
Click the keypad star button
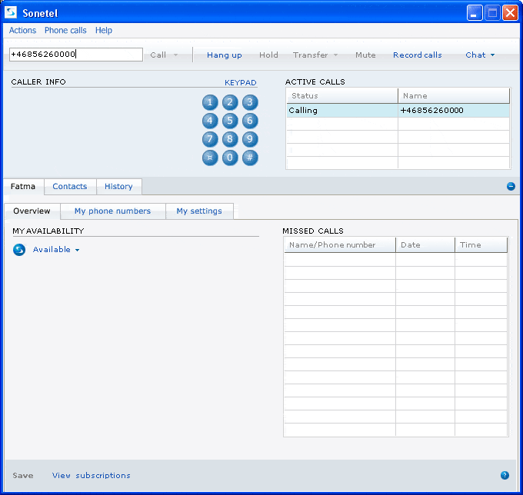(x=210, y=158)
